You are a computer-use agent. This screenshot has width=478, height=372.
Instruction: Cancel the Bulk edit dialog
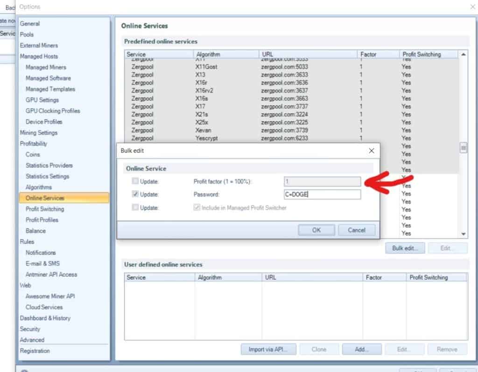[x=356, y=230]
